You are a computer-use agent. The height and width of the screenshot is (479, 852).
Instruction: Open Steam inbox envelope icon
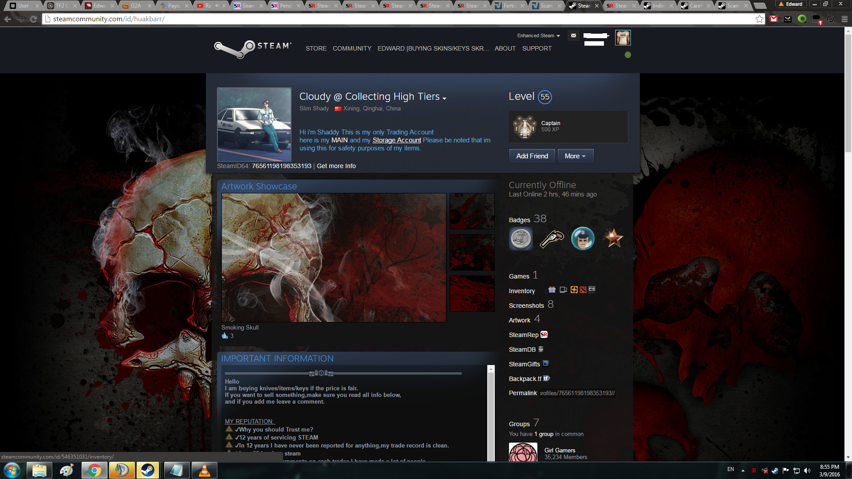[573, 35]
